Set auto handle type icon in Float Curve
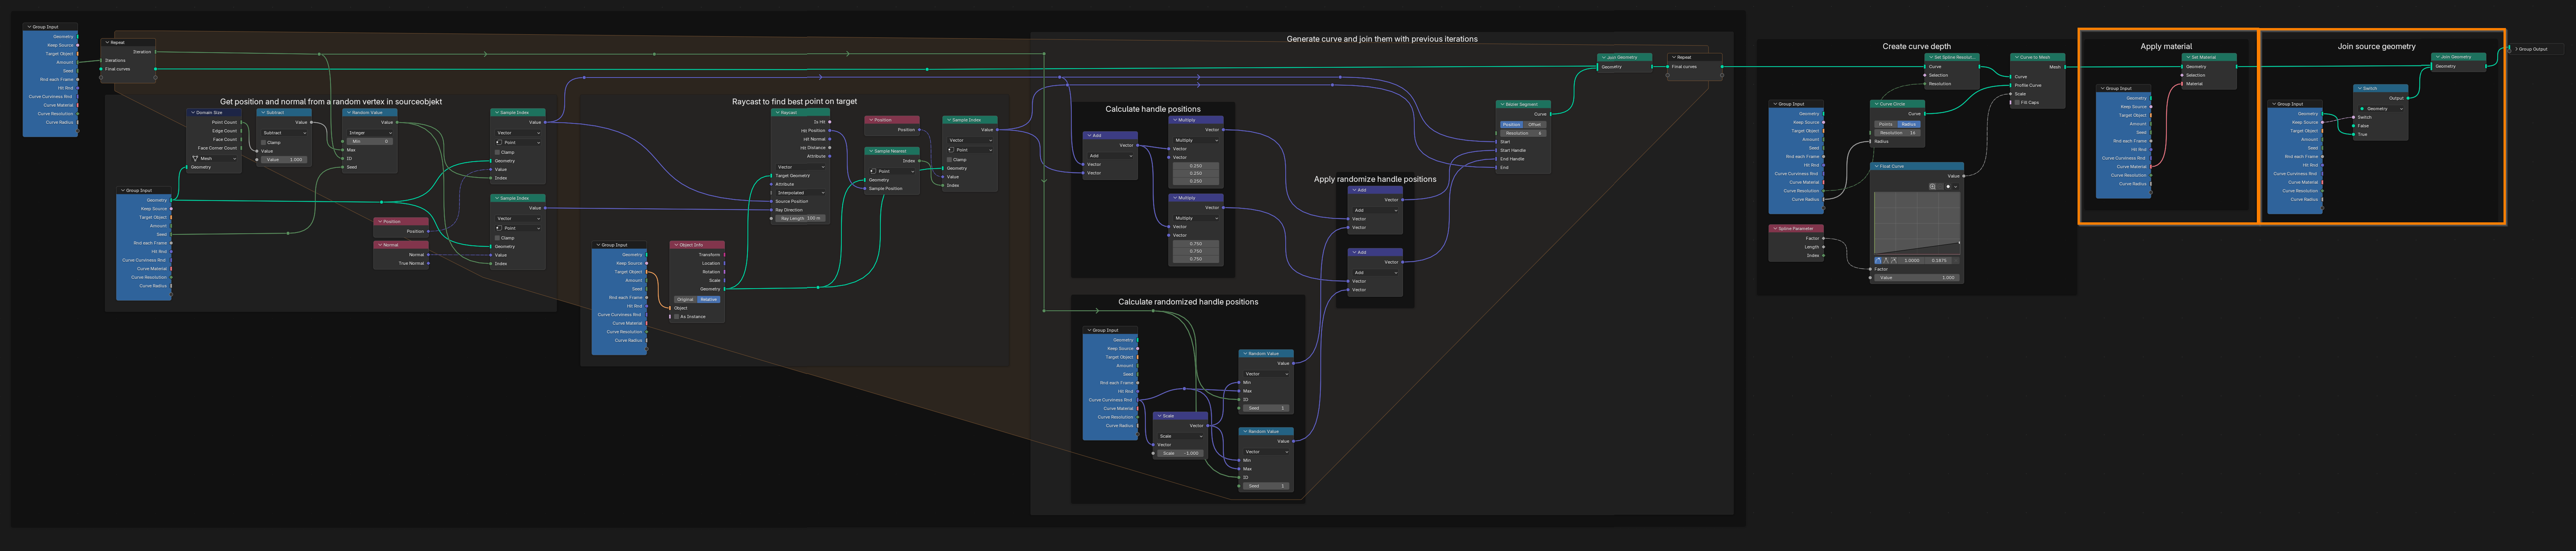Viewport: 2576px width, 551px height. [x=1878, y=260]
